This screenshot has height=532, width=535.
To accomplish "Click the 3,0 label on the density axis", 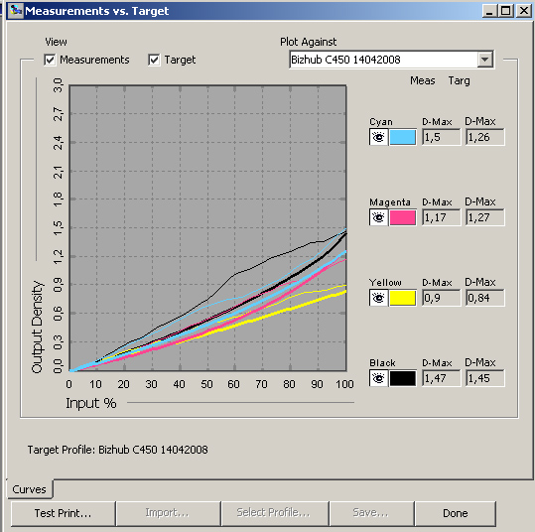I will coord(59,85).
